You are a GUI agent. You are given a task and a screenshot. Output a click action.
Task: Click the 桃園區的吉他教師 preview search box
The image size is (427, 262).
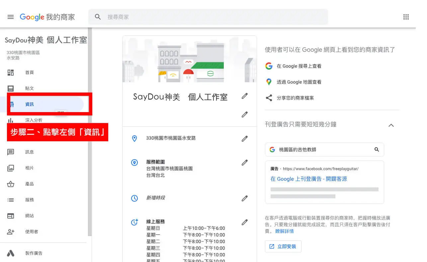(324, 150)
